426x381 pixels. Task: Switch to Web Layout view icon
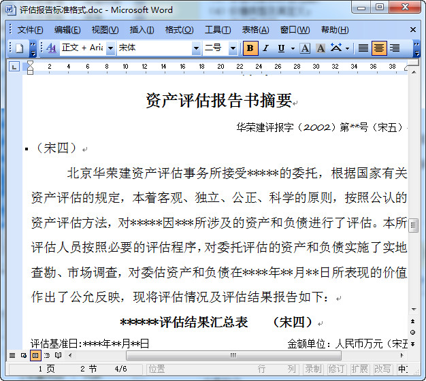(x=24, y=355)
